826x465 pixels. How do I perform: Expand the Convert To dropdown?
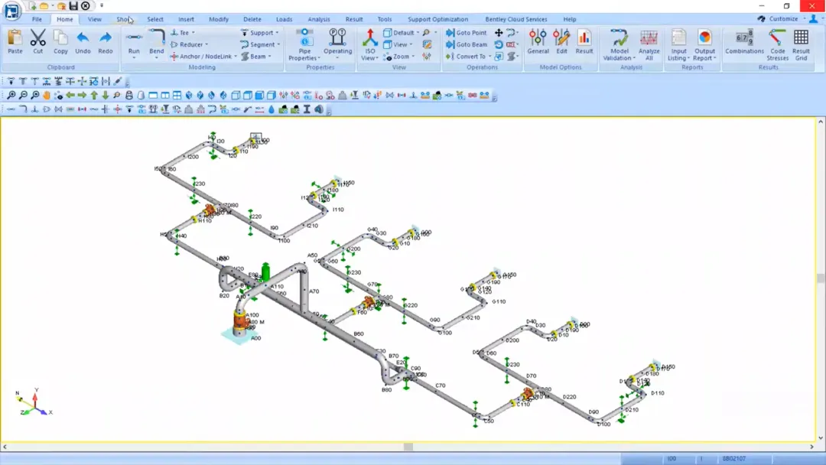(469, 57)
